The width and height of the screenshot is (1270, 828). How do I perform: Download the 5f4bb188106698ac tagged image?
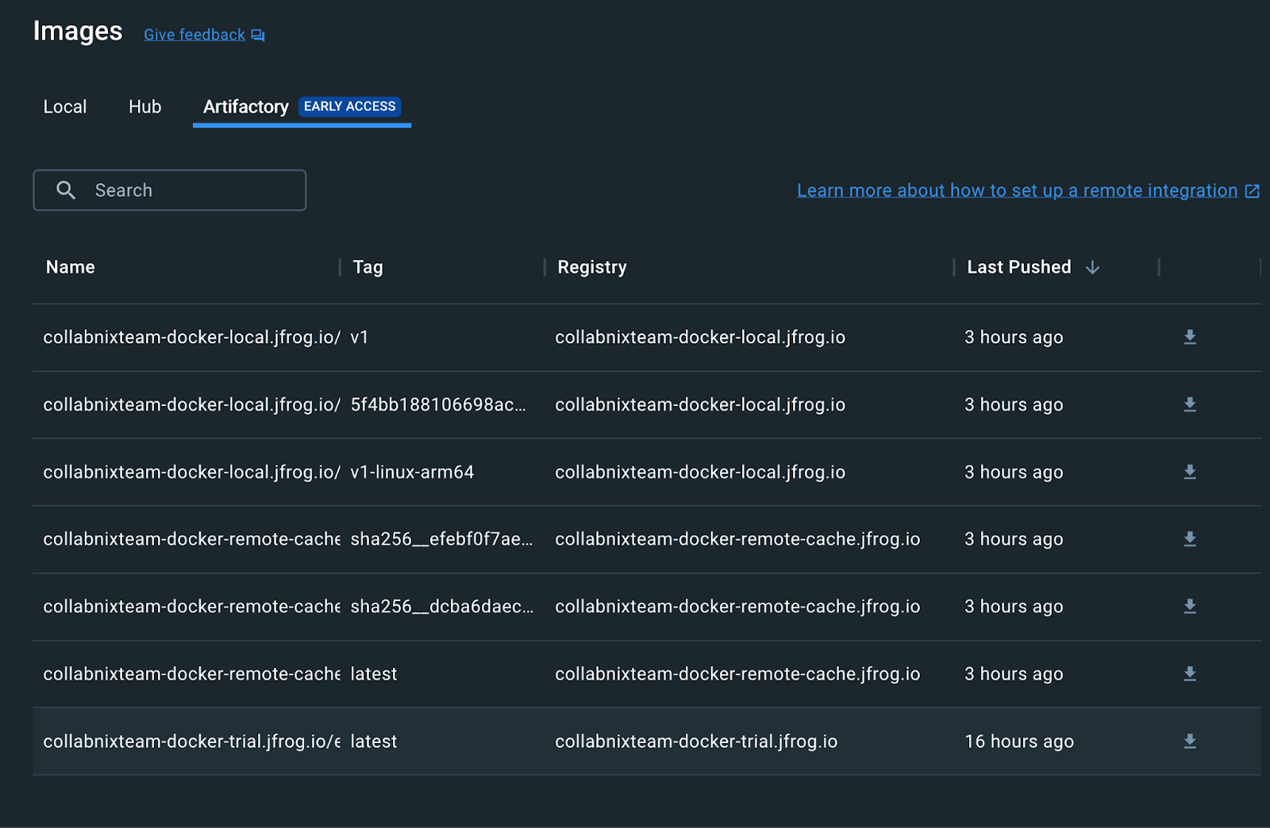[x=1190, y=404]
